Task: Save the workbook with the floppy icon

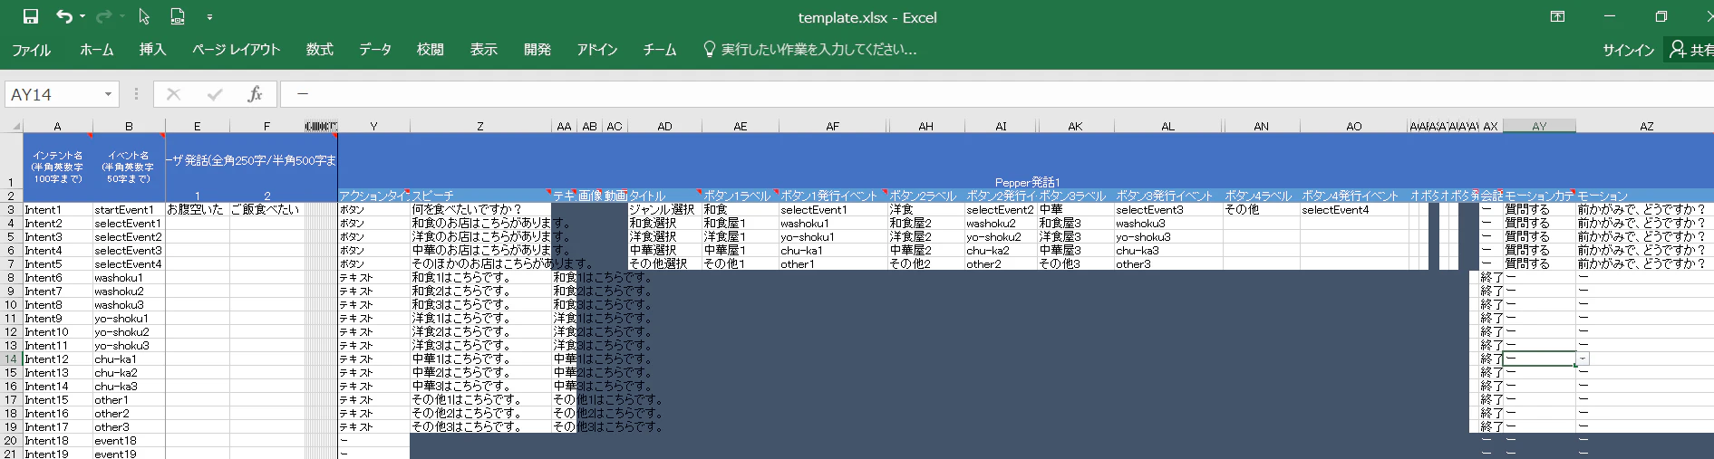Action: (x=31, y=16)
